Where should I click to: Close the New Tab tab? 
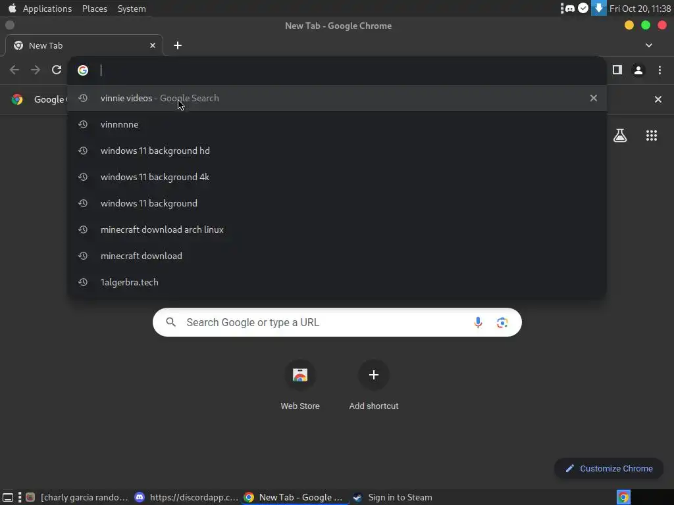coord(153,45)
